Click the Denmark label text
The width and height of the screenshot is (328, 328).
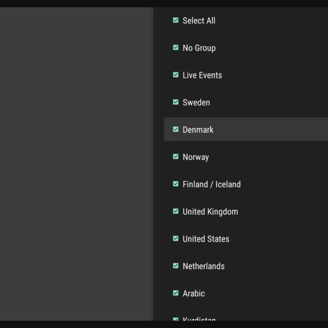click(x=198, y=130)
